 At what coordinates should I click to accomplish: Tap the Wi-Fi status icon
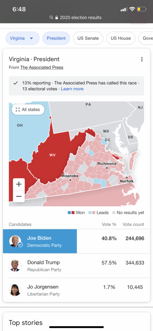[132, 9]
